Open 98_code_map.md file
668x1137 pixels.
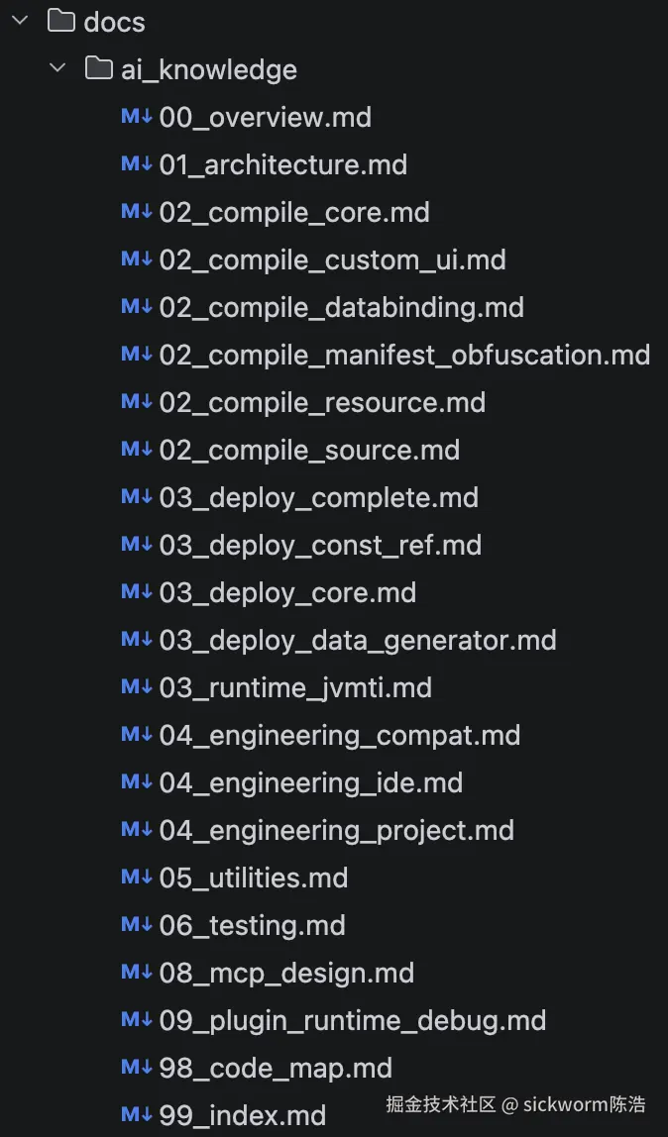[276, 1068]
